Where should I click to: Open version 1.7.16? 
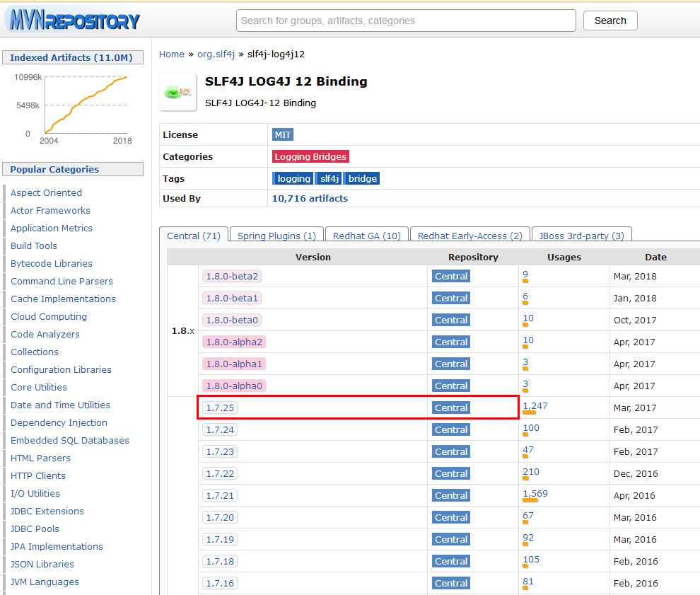(220, 582)
